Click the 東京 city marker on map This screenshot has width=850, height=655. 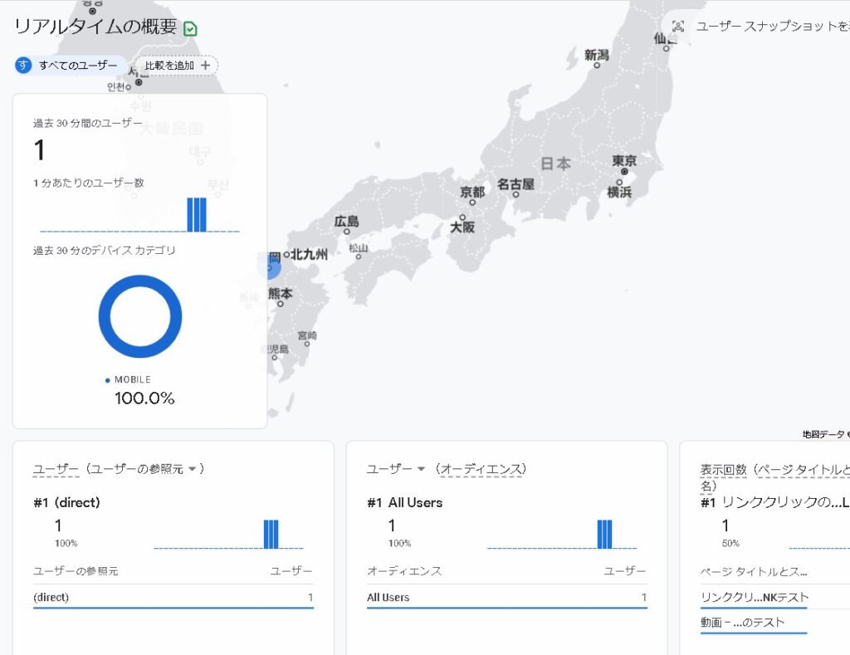click(x=623, y=172)
